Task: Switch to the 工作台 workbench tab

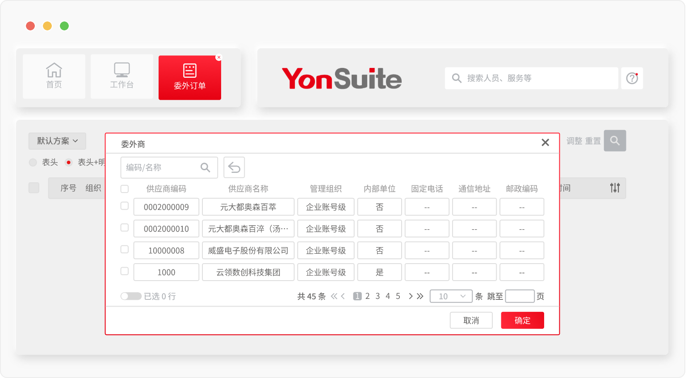Action: [122, 76]
